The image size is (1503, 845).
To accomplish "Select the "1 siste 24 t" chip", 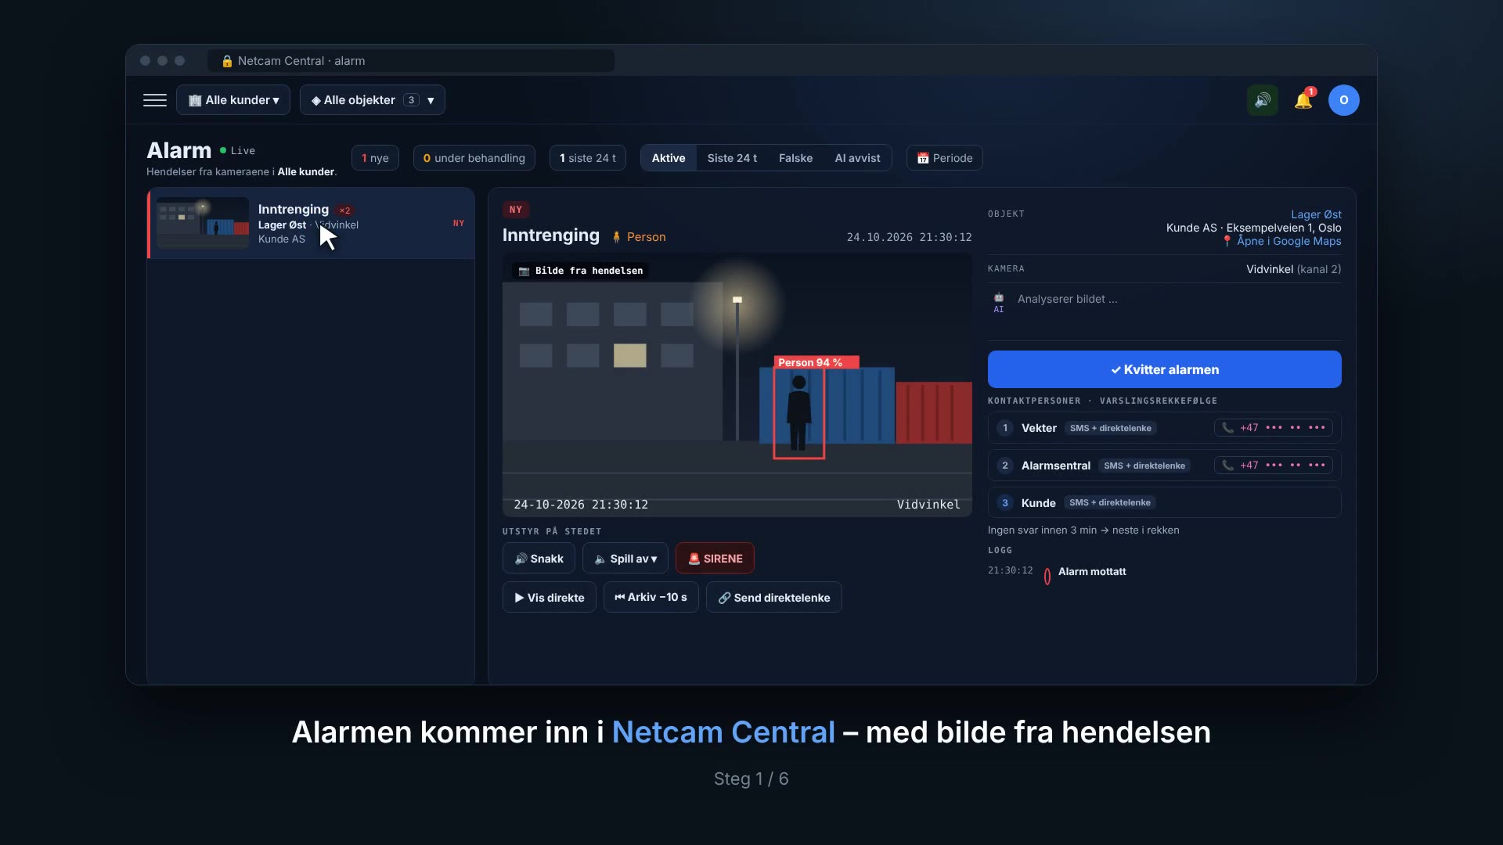I will (x=588, y=158).
